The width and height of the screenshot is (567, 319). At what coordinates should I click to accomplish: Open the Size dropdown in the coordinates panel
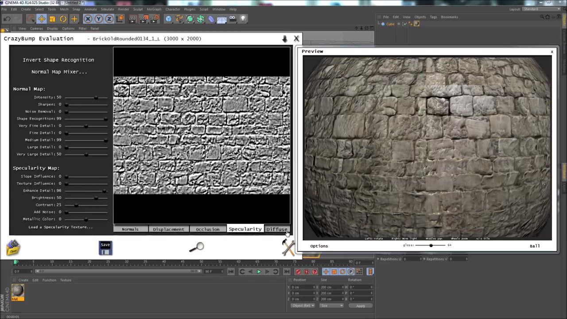pyautogui.click(x=331, y=306)
